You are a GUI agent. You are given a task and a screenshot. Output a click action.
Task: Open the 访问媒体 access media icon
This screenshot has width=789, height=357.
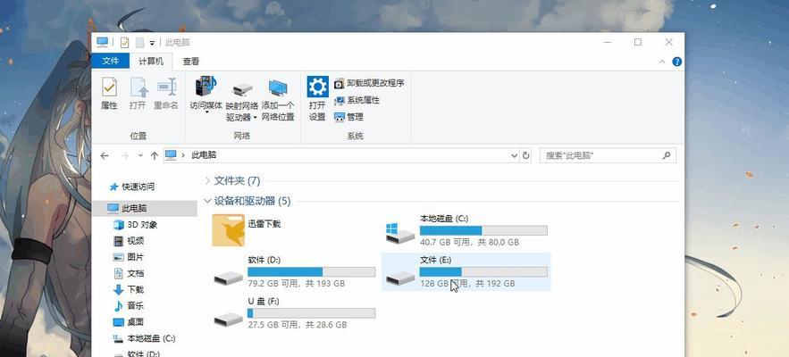pos(206,87)
